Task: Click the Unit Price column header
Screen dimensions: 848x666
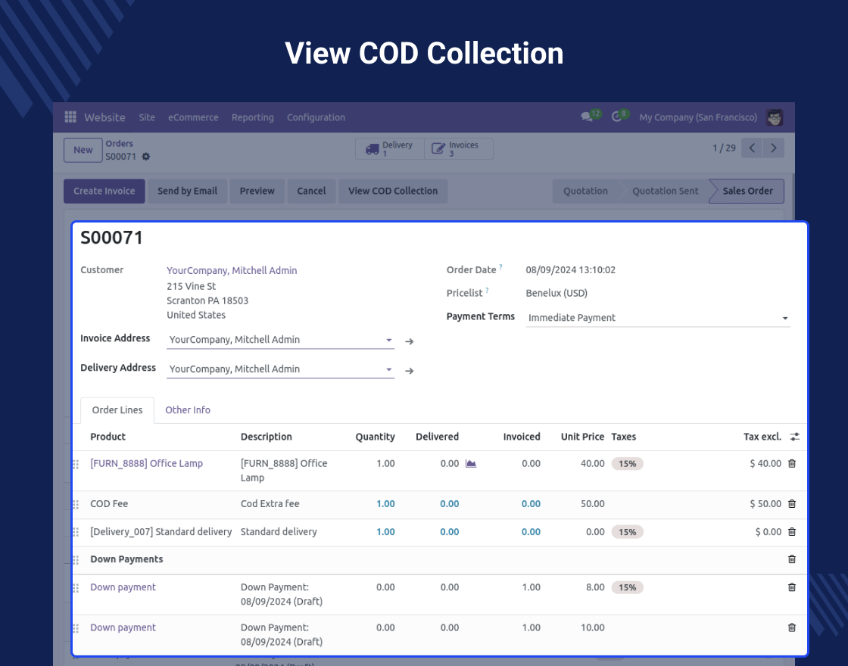Action: [582, 437]
